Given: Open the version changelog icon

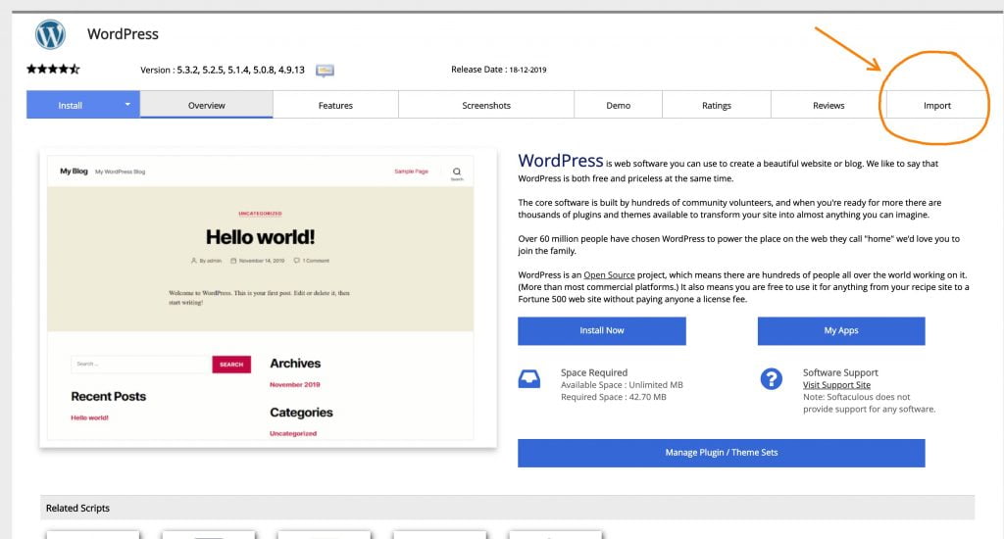Looking at the screenshot, I should click(325, 70).
